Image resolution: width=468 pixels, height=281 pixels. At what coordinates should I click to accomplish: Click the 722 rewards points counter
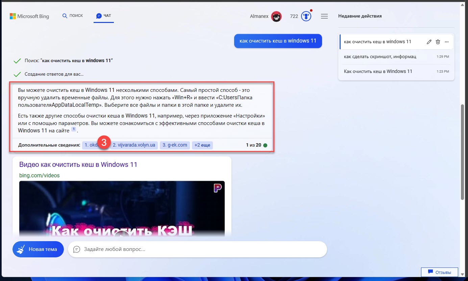294,16
